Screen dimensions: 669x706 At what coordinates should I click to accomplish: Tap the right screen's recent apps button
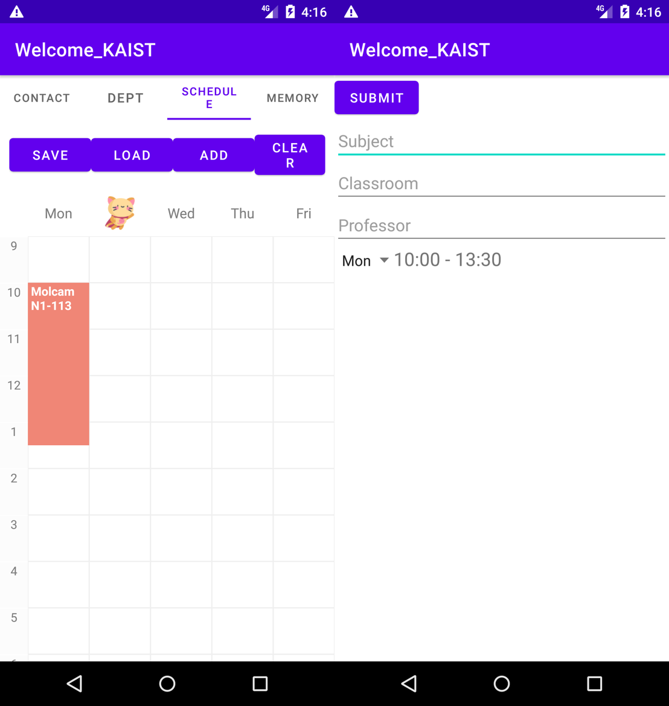[594, 684]
